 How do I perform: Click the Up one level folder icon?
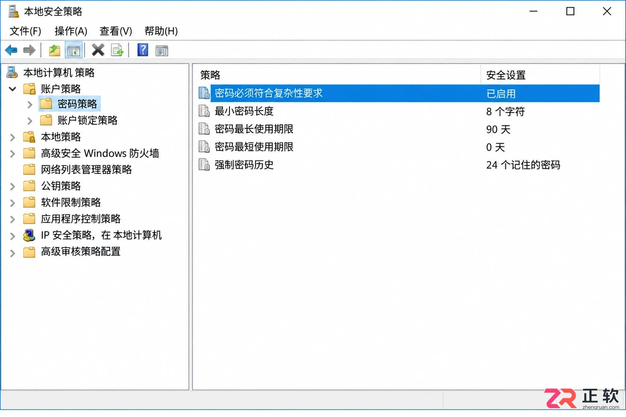pos(54,50)
